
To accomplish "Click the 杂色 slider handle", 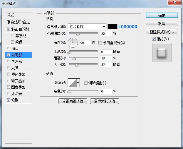I will (69, 92).
